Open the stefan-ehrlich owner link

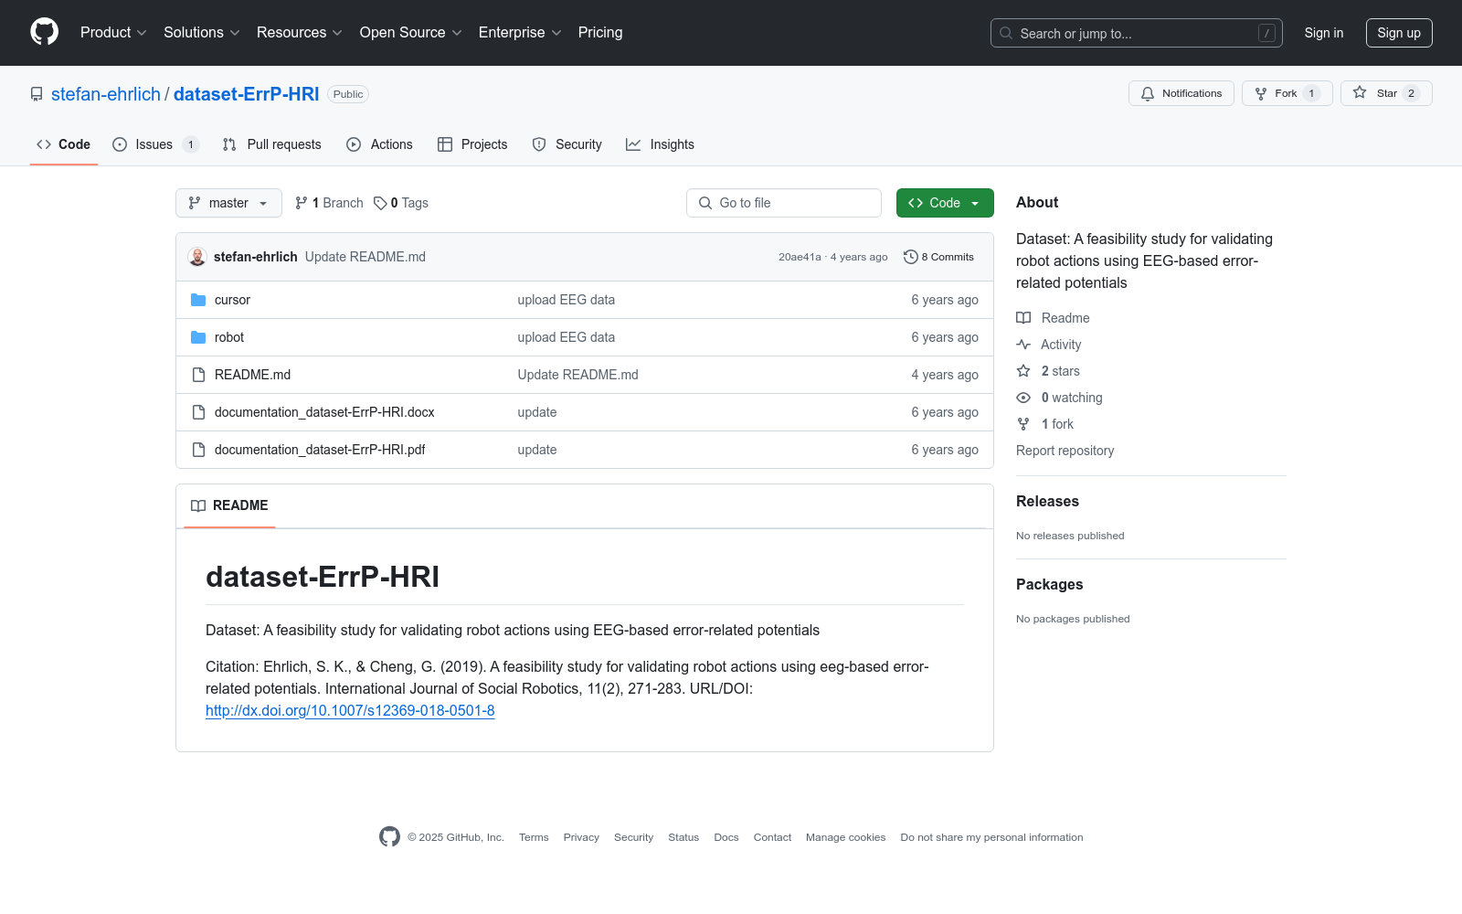pos(106,94)
